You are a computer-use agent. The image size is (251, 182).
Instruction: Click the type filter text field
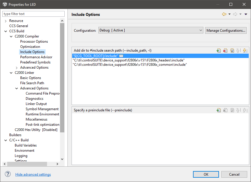(33, 14)
